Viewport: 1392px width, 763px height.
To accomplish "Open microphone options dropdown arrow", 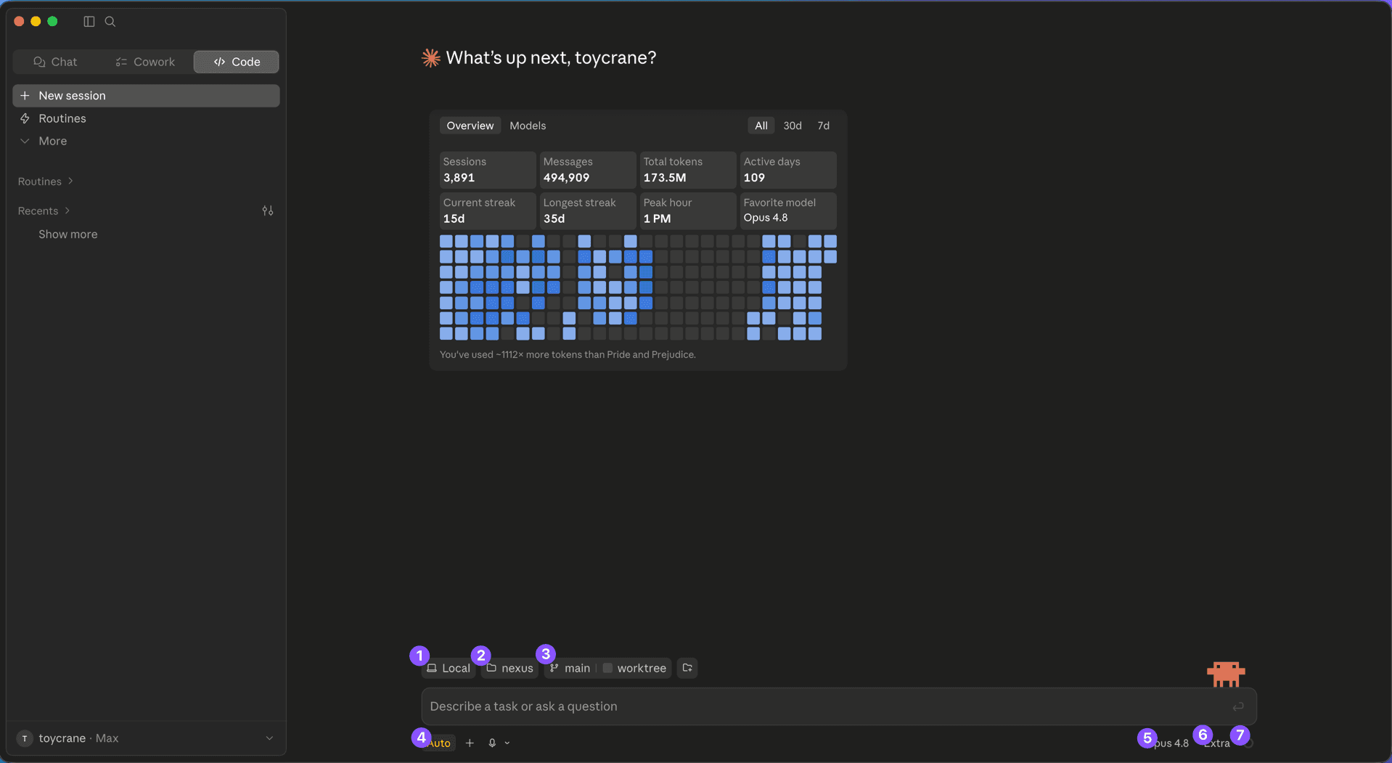I will [x=507, y=743].
